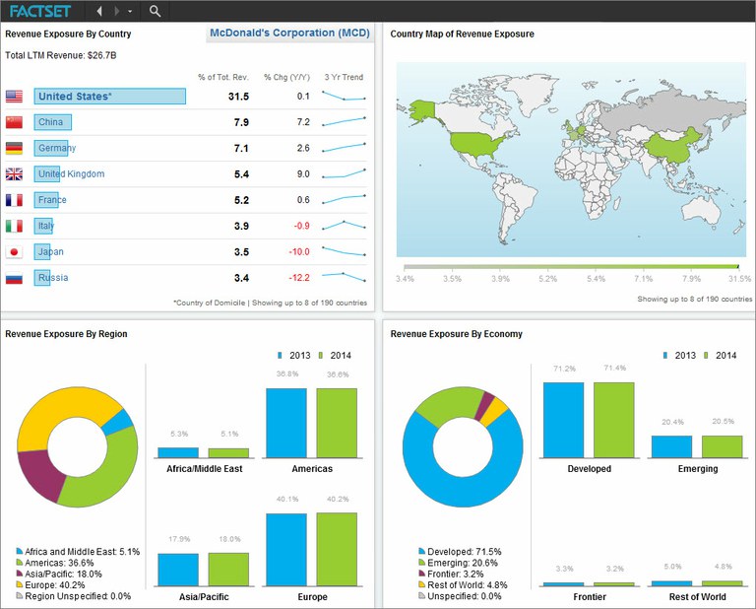The height and width of the screenshot is (609, 756).
Task: Click the United Kingdom flag icon
Action: coord(14,173)
